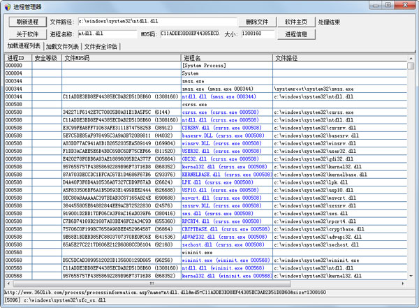Select MD5 cell 342271F6142E7C70805B8A81E1BA5F5C

coord(116,112)
